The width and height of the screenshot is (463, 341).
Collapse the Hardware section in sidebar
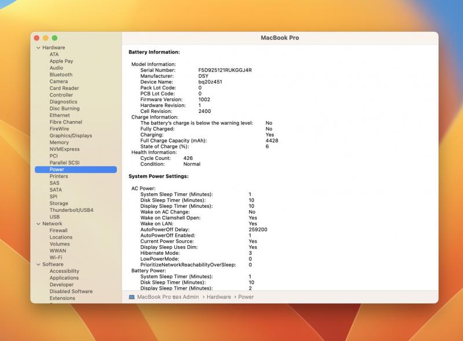click(38, 47)
